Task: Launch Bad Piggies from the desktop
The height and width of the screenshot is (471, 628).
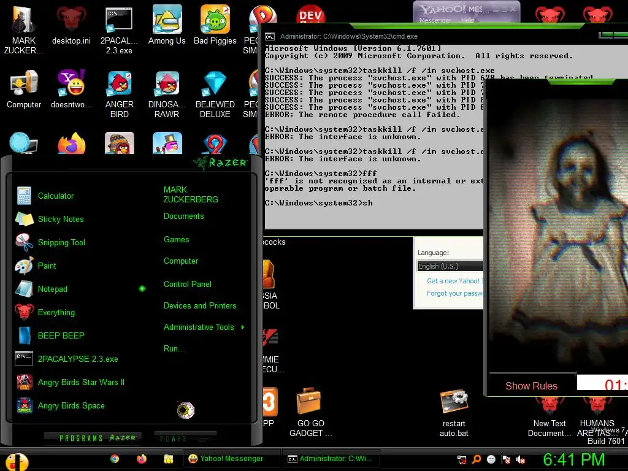Action: point(215,26)
